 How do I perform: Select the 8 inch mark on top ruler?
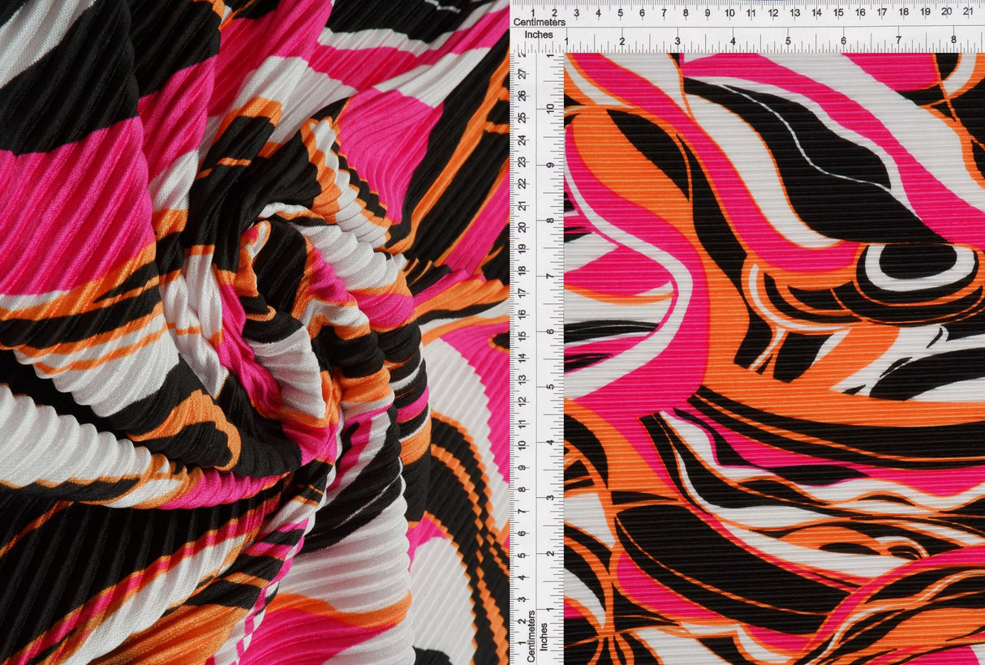point(954,39)
